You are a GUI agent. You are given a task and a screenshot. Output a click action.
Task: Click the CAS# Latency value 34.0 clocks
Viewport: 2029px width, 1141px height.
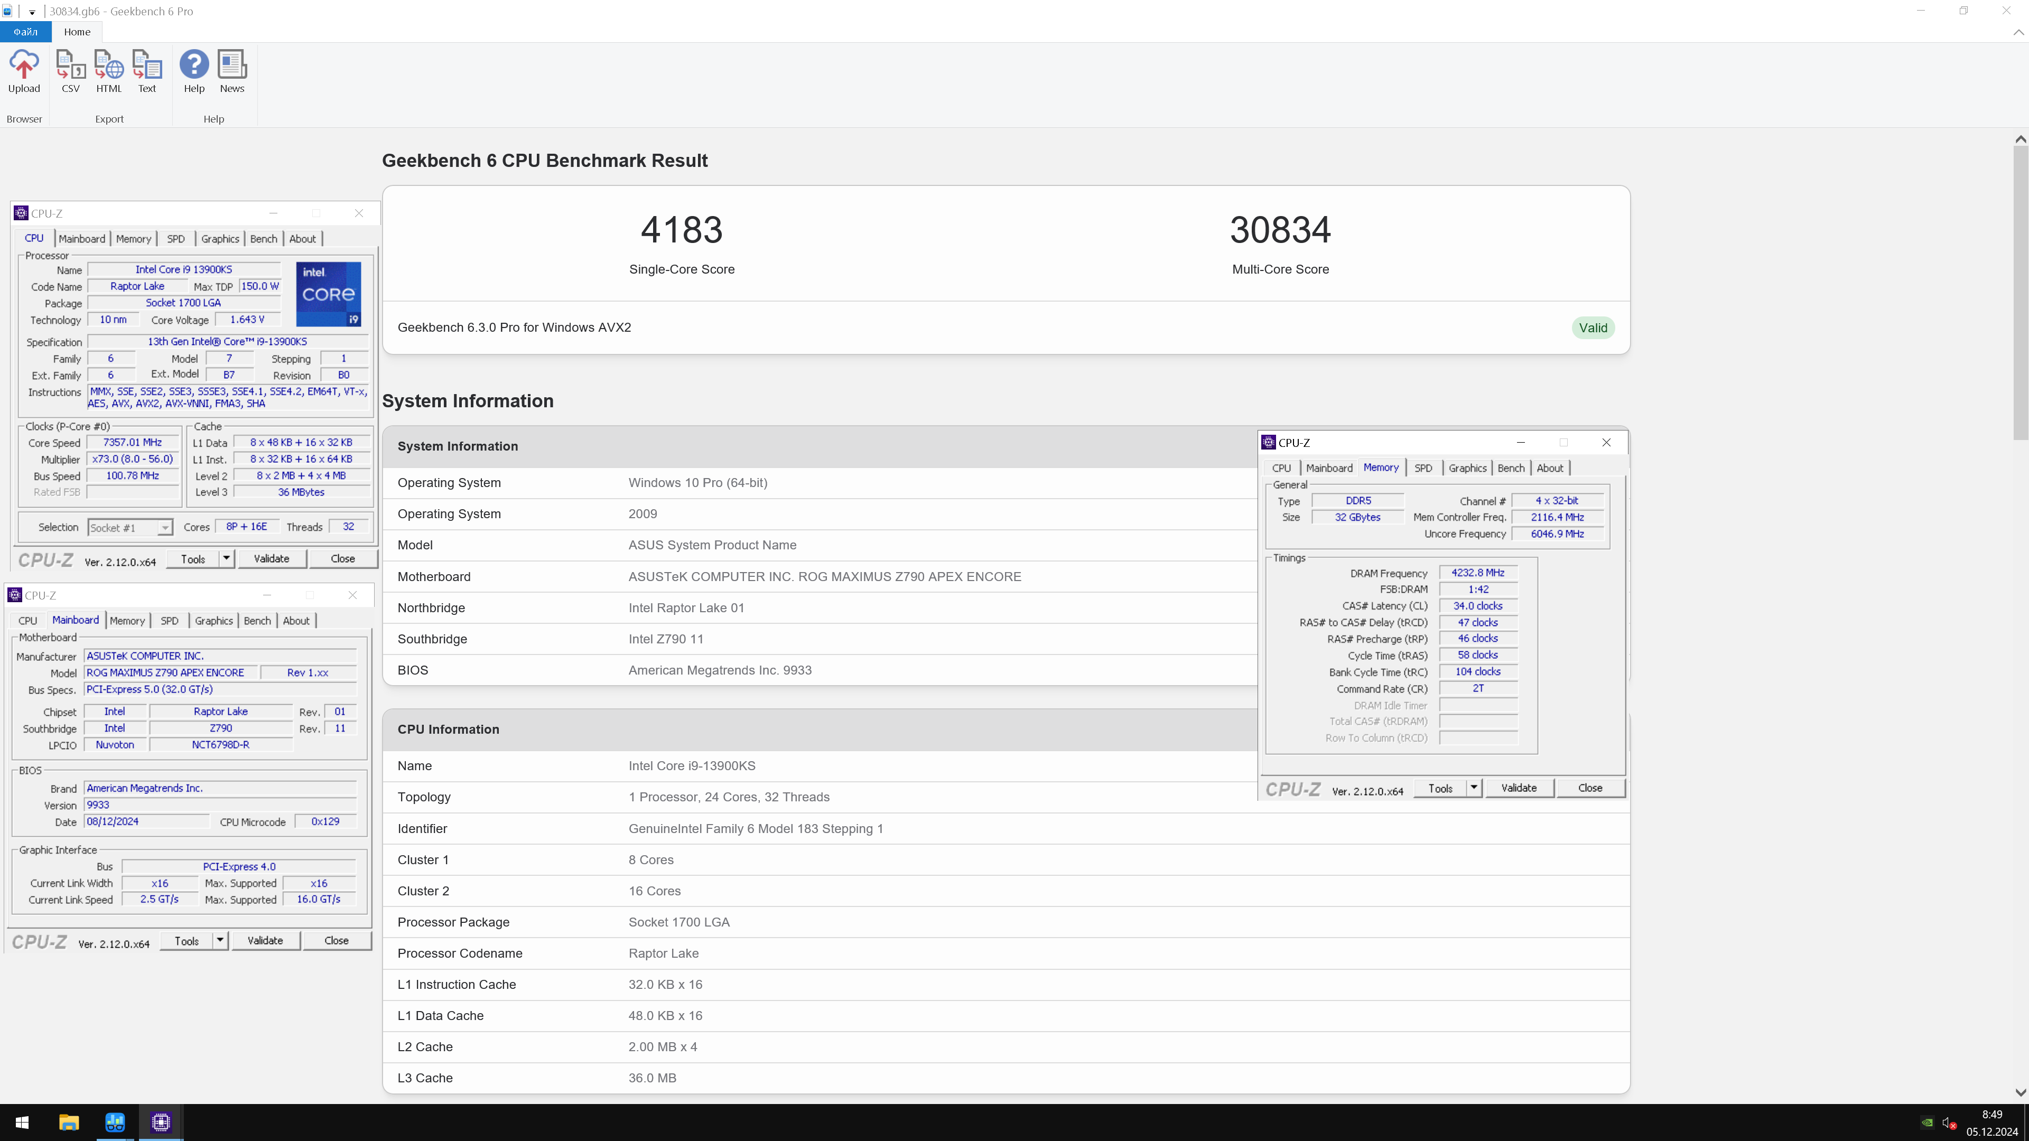1478,605
